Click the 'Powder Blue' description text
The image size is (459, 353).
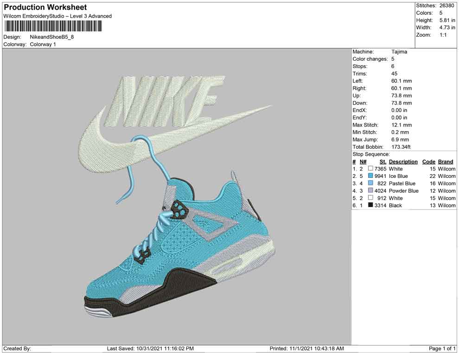pyautogui.click(x=403, y=191)
